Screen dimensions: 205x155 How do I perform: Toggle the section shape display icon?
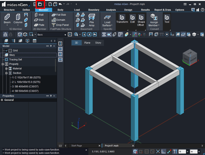104,35
